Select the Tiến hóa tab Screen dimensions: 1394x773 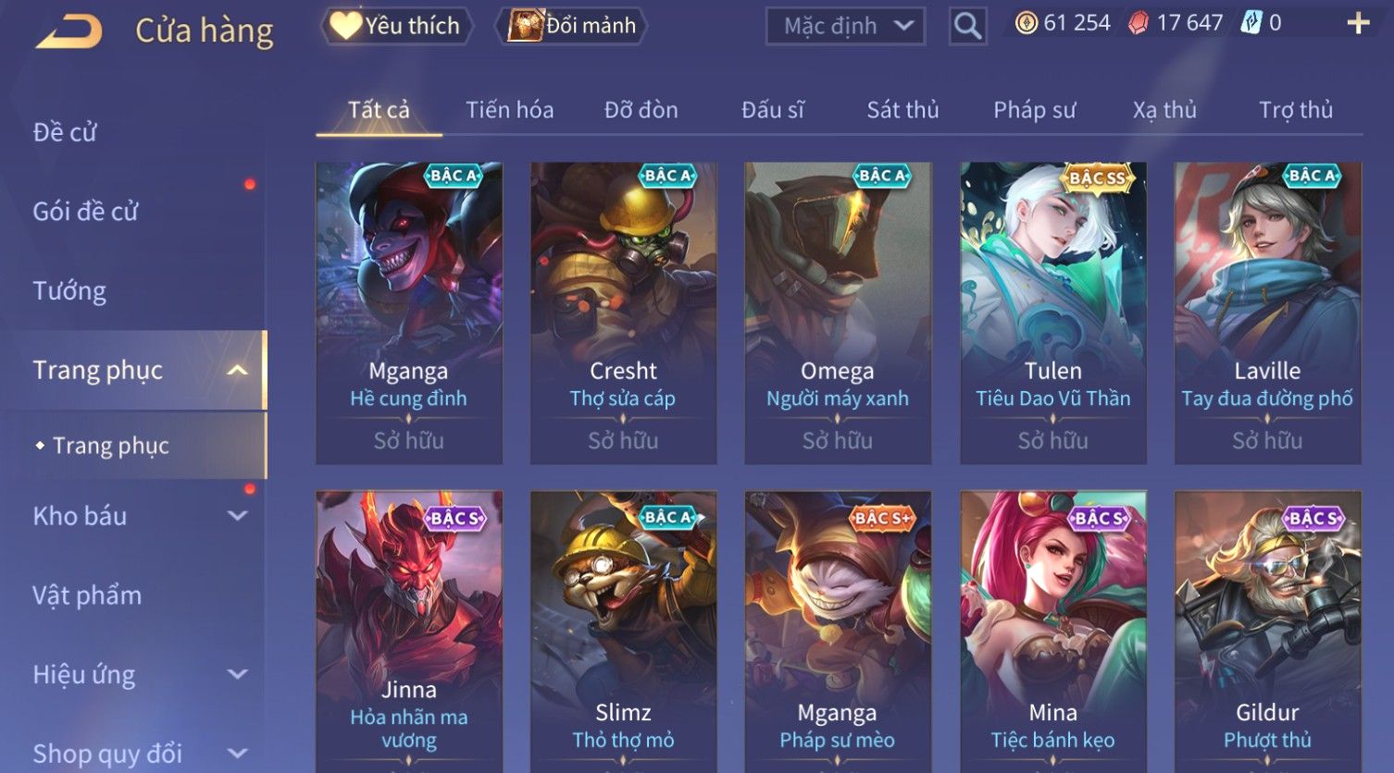[509, 110]
